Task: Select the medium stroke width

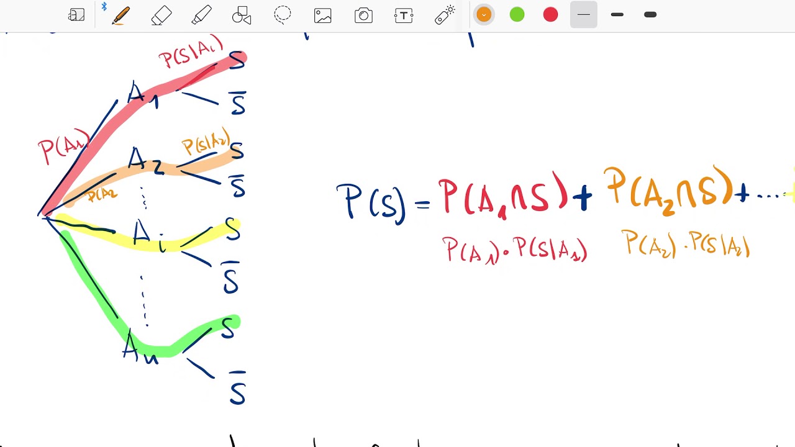Action: (617, 15)
